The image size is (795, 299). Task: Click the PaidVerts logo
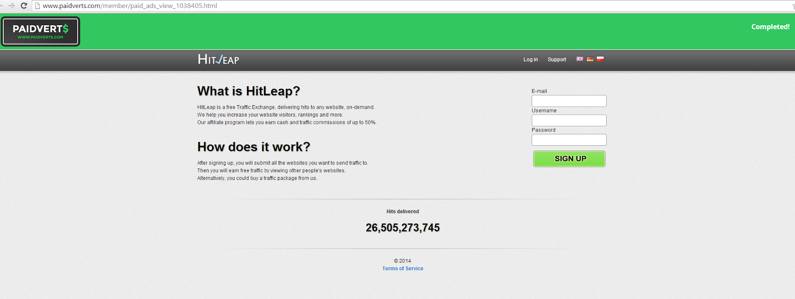pyautogui.click(x=40, y=32)
